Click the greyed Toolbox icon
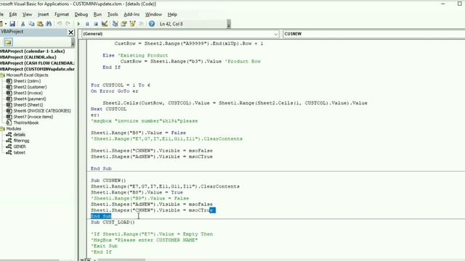This screenshot has width=465, height=261. point(141,24)
